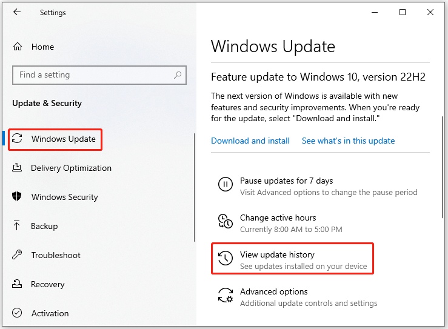Click the search magnifier icon
Viewport: 448px width, 329px height.
coord(178,75)
